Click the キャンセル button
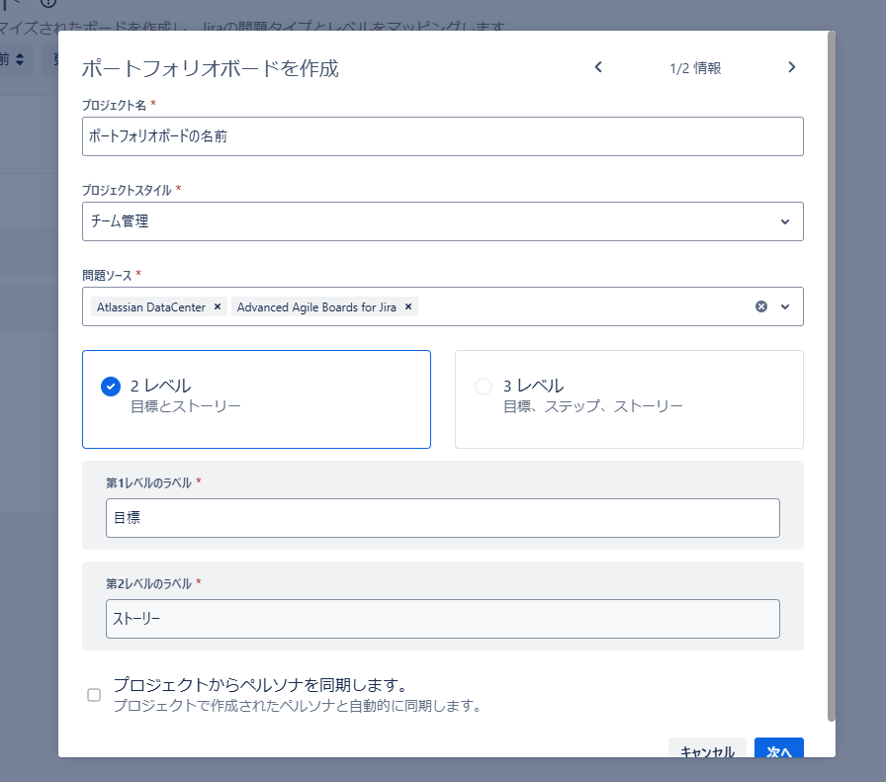 pos(707,751)
